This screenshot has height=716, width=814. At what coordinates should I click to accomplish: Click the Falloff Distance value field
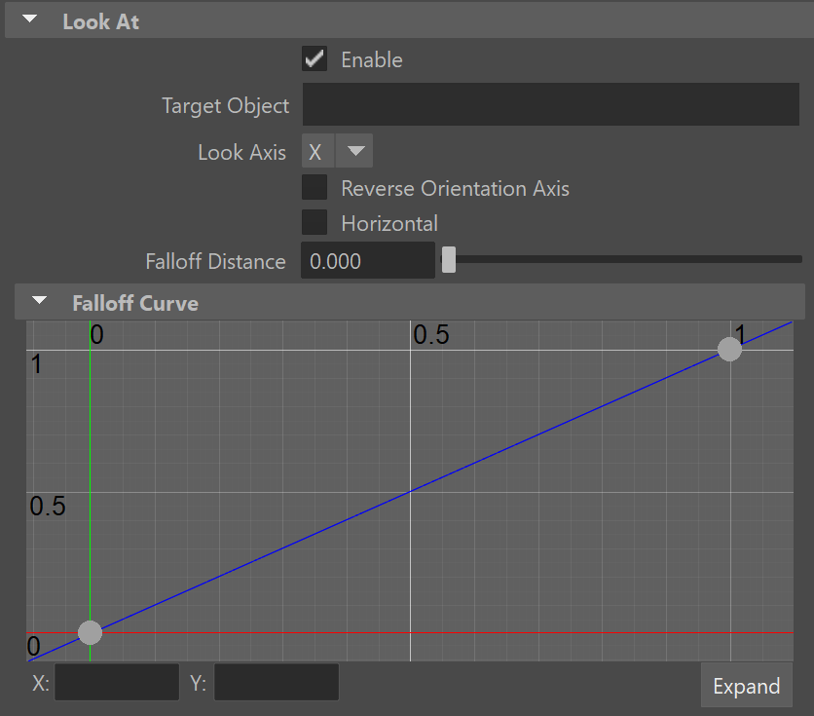pyautogui.click(x=367, y=260)
